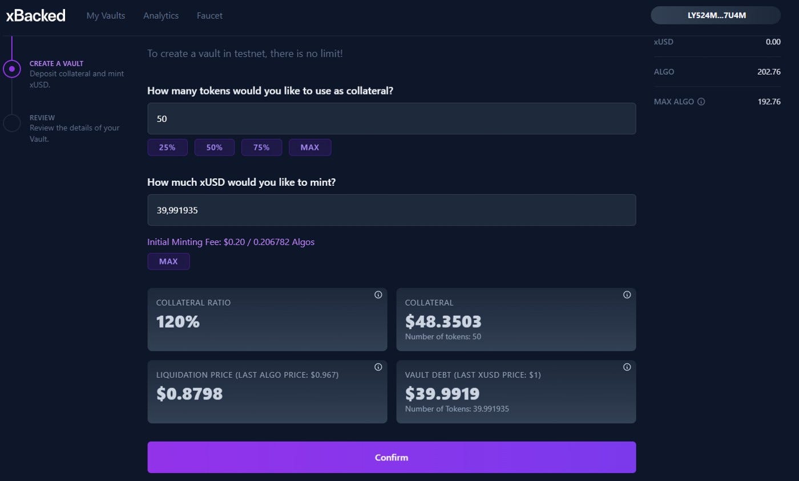Focus the collateral tokens input field
Viewport: 799px width, 481px height.
coord(392,119)
